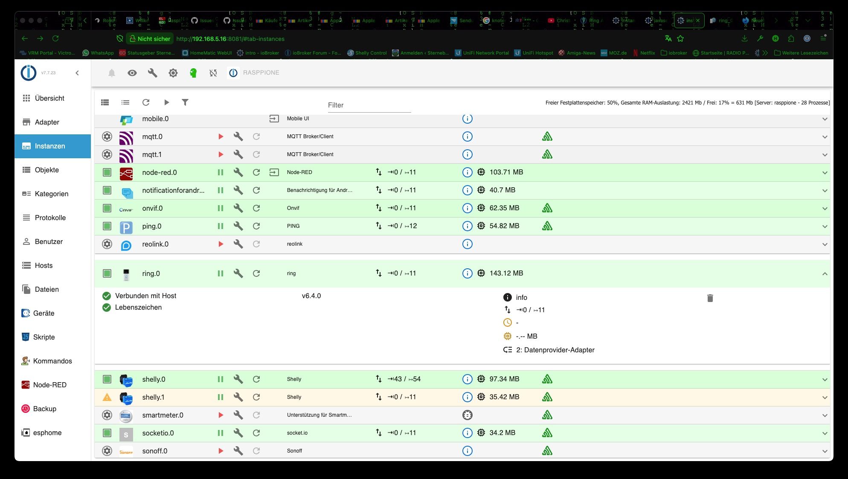This screenshot has width=848, height=479.
Task: Open ring.0 wrench configuration icon
Action: [x=238, y=273]
